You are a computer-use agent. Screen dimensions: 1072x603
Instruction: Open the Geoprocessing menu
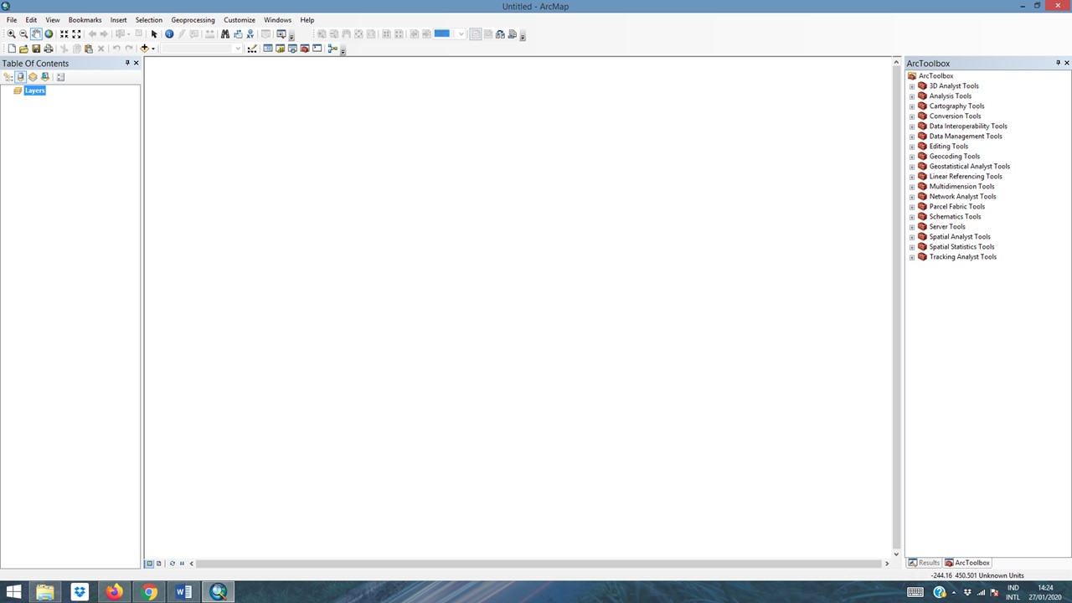click(x=193, y=20)
